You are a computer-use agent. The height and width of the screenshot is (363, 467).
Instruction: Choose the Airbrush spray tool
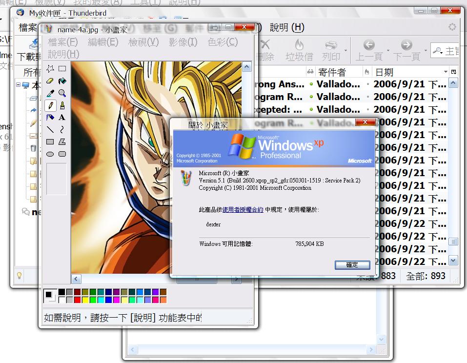point(50,117)
